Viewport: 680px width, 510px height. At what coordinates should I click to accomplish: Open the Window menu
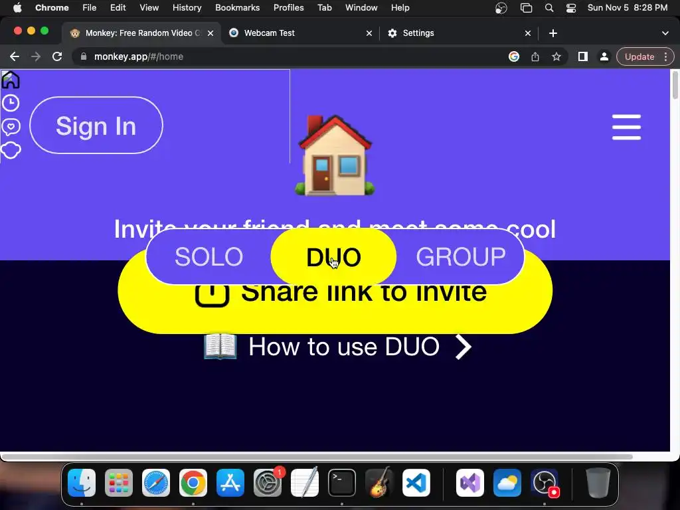pyautogui.click(x=361, y=8)
